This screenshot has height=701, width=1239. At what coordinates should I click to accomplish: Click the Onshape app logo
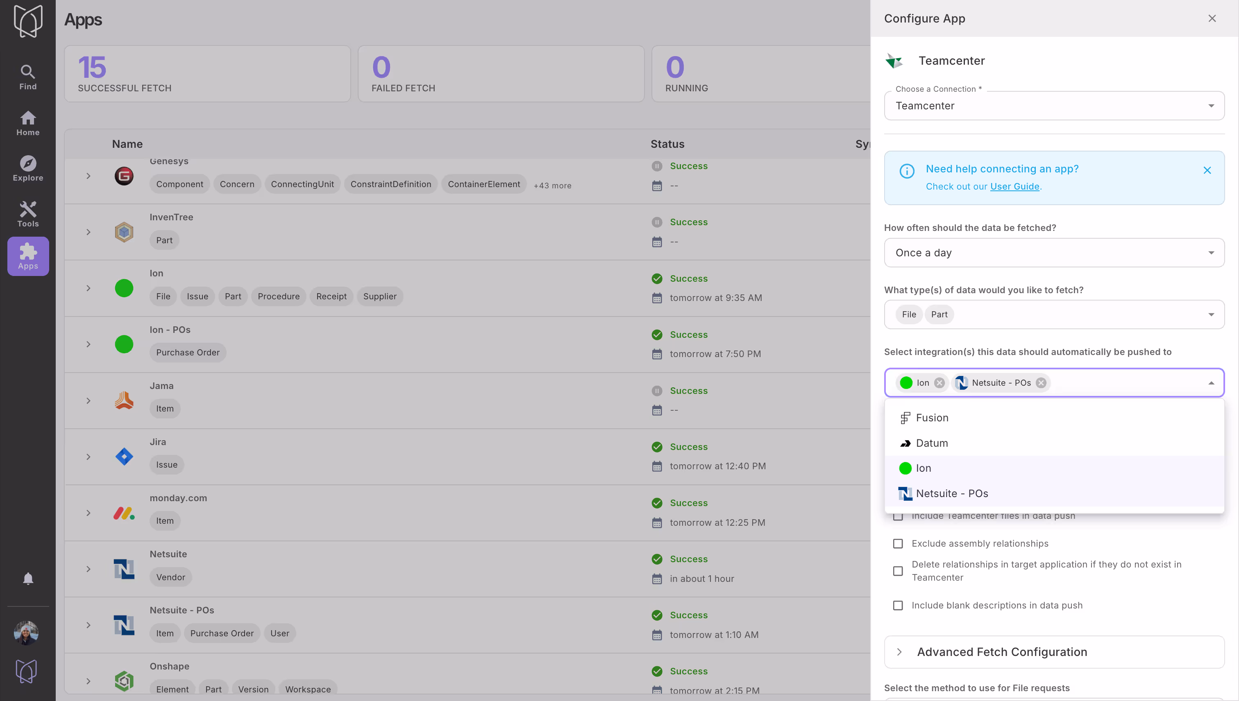[x=124, y=681]
